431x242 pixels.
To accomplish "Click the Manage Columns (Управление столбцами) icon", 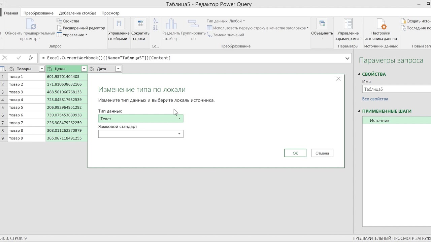I will (x=119, y=24).
